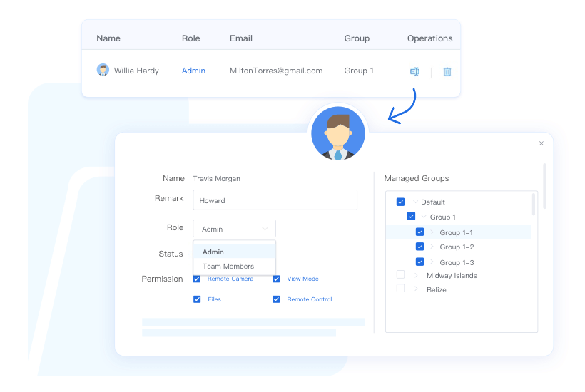585x392 pixels.
Task: Check the Belize checkbox
Action: (x=400, y=289)
